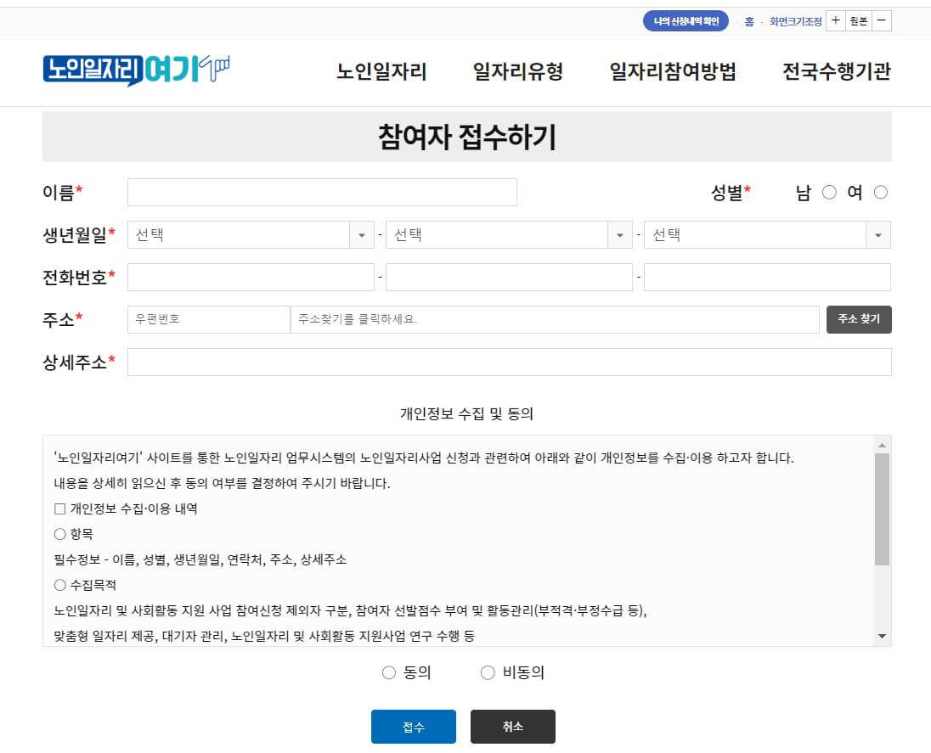Click the + screen size enlarge control
Image resolution: width=931 pixels, height=753 pixels.
coord(836,20)
